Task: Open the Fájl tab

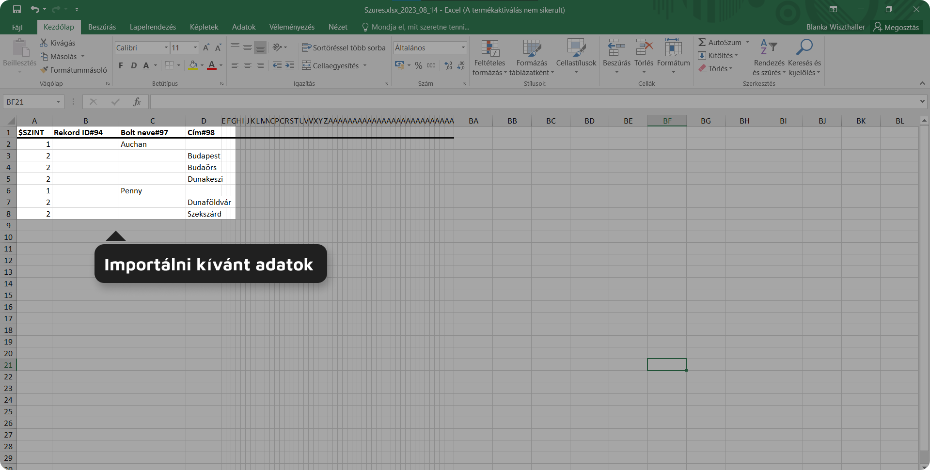Action: click(x=17, y=27)
